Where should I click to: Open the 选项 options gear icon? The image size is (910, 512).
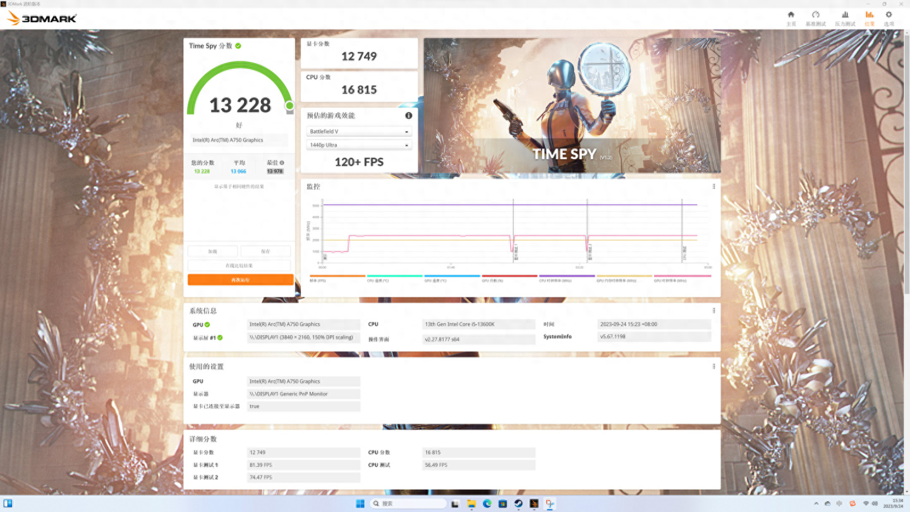point(889,15)
